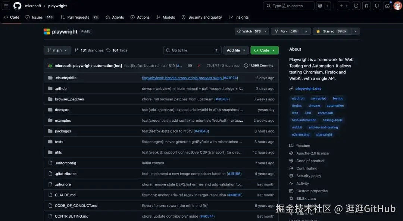Go to GitHub home via Octocat logo
The height and width of the screenshot is (221, 403).
pyautogui.click(x=17, y=6)
